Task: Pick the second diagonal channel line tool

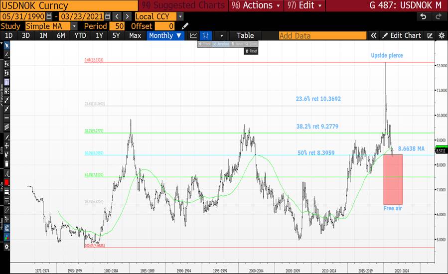Action: tap(6, 109)
